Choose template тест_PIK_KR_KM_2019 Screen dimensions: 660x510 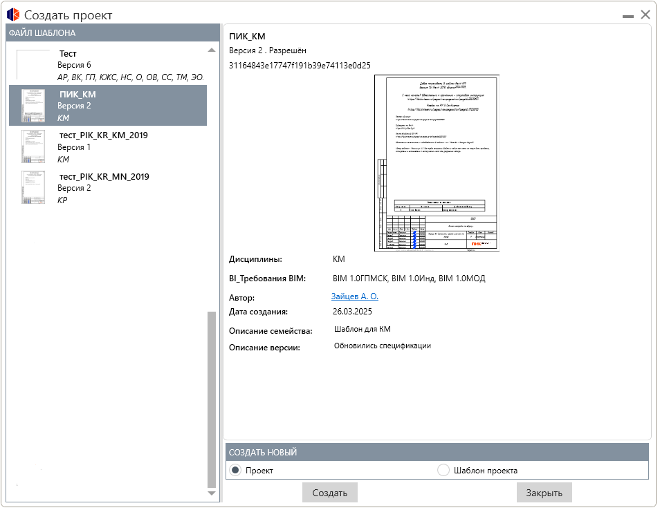(x=108, y=147)
